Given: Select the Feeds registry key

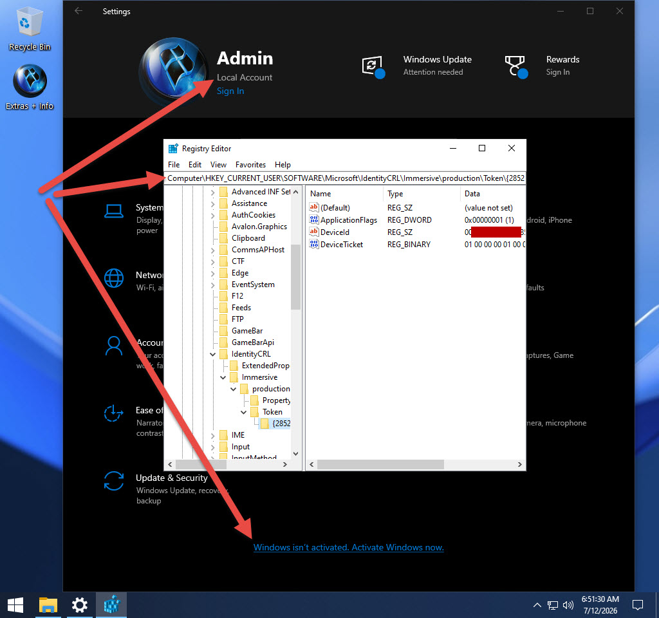Looking at the screenshot, I should coord(241,308).
